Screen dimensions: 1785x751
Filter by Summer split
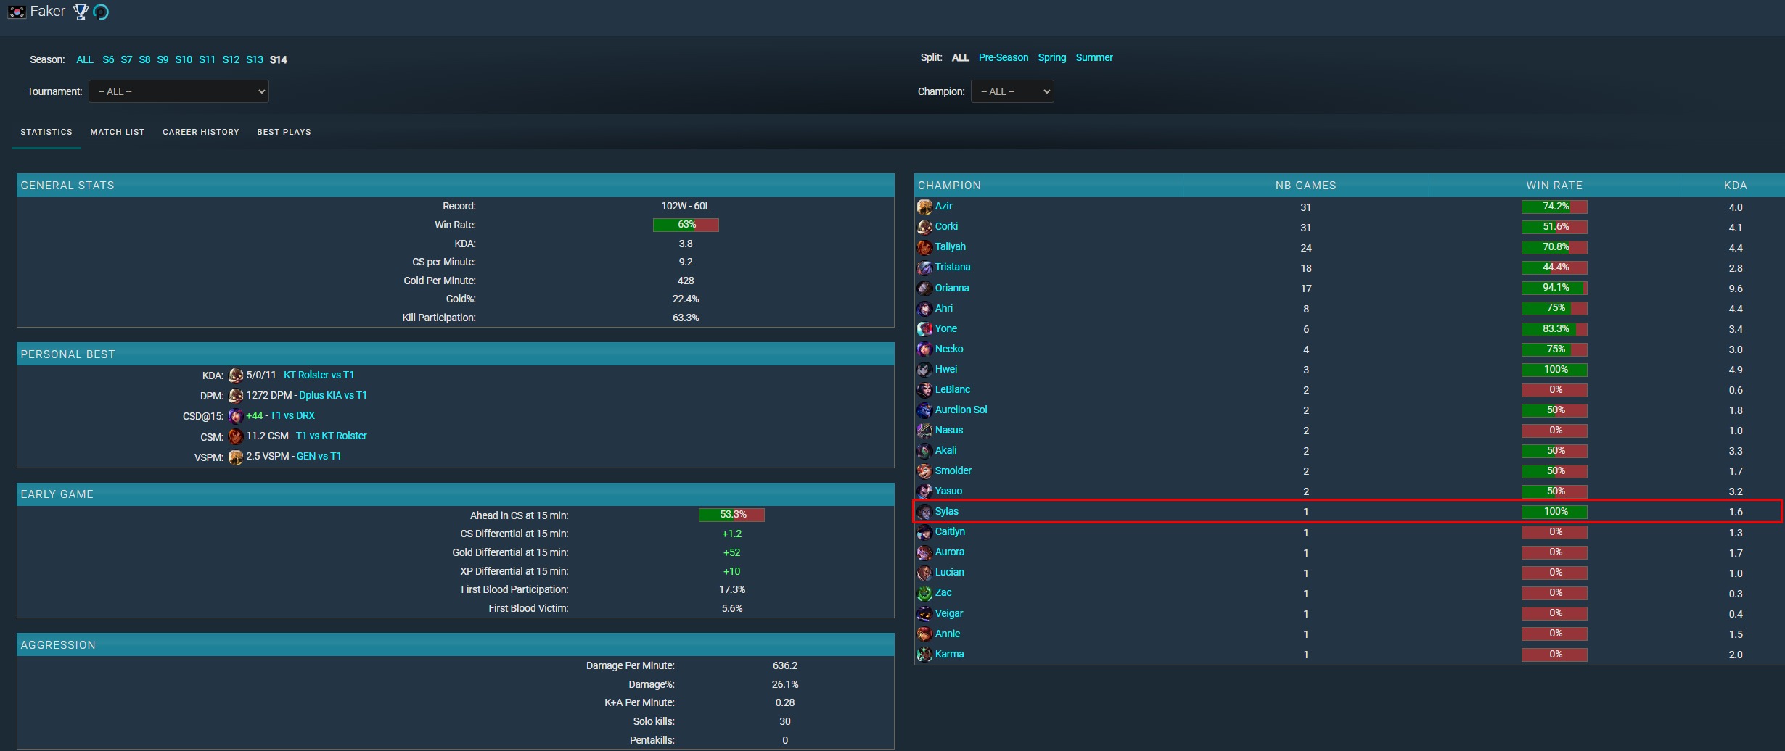pyautogui.click(x=1094, y=57)
